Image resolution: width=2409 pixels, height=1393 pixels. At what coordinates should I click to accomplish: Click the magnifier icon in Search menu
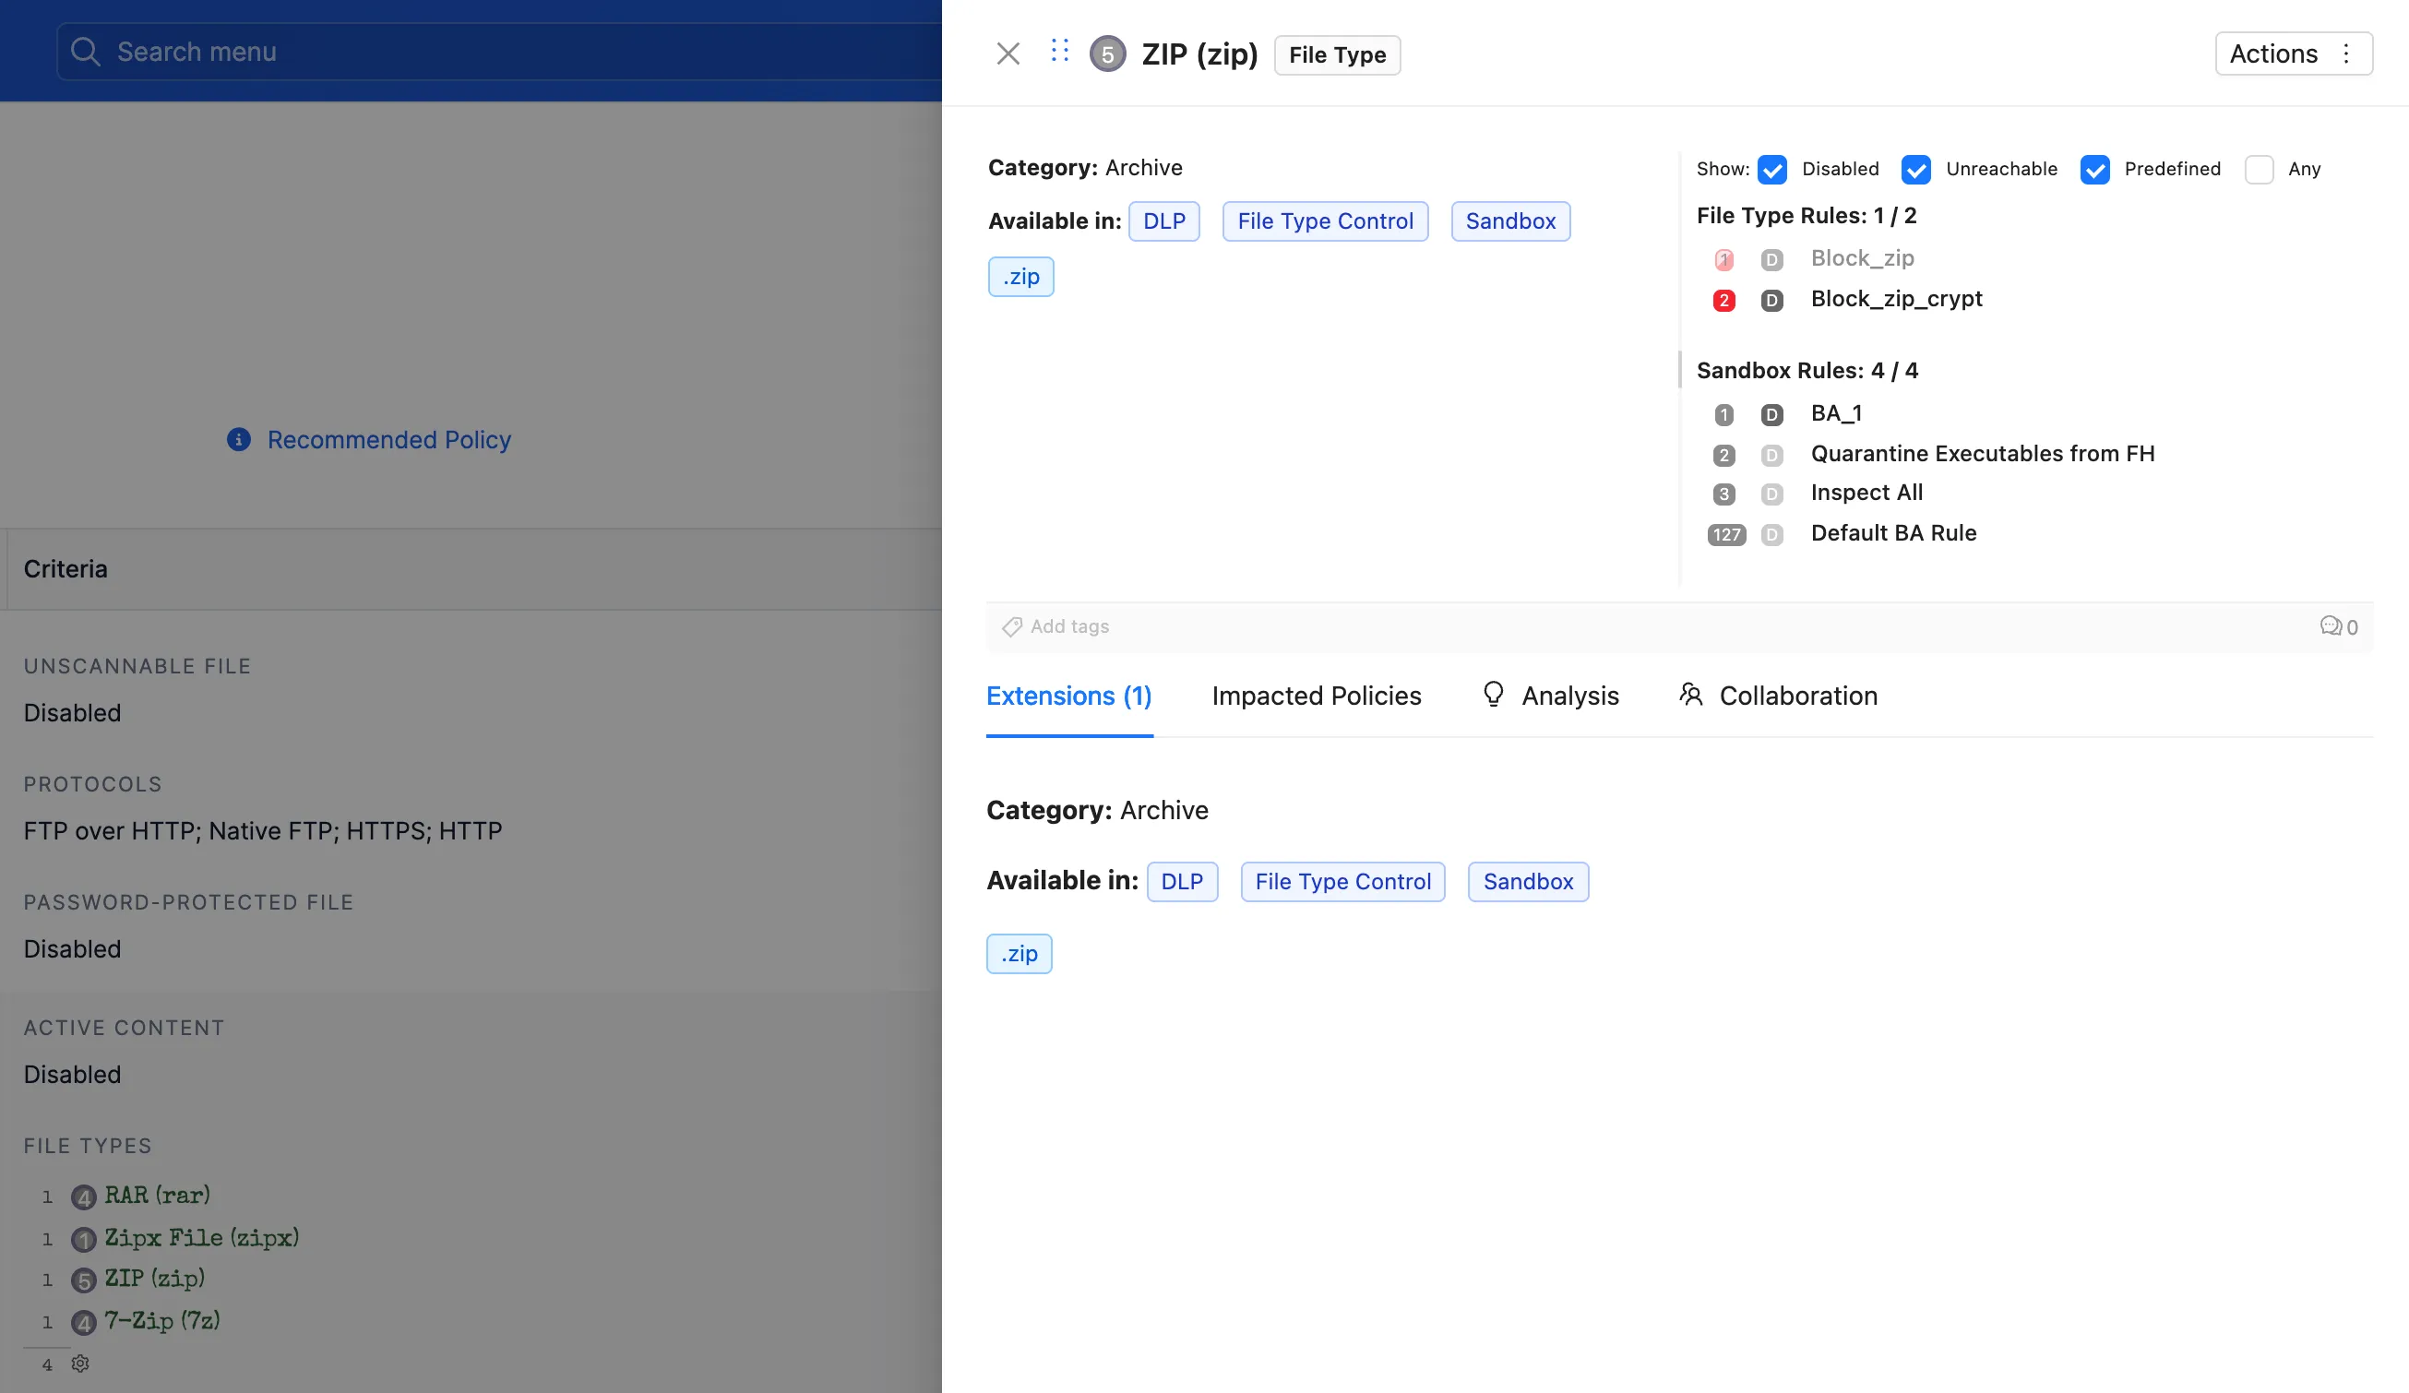coord(85,52)
